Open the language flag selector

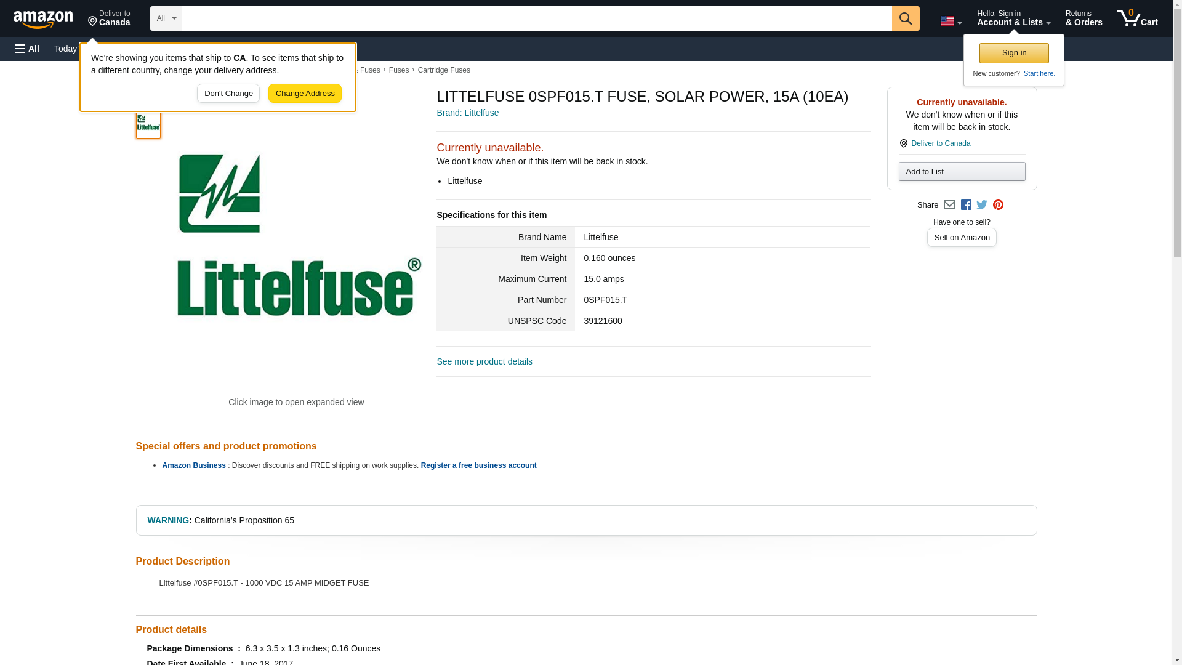[x=951, y=21]
